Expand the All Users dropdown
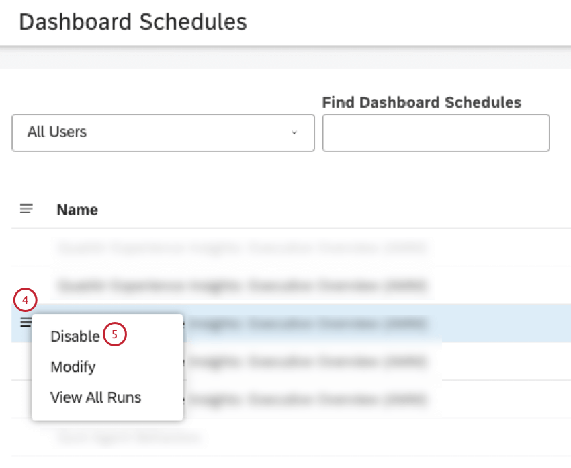Viewport: 571px width, 468px height. point(163,132)
